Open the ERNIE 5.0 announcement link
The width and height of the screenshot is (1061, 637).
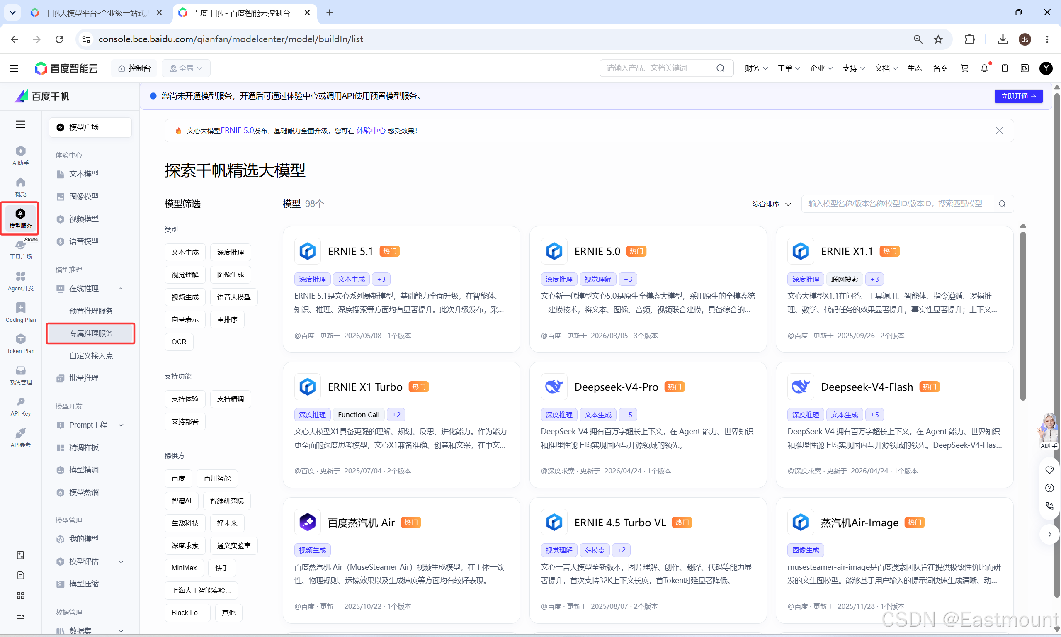237,131
